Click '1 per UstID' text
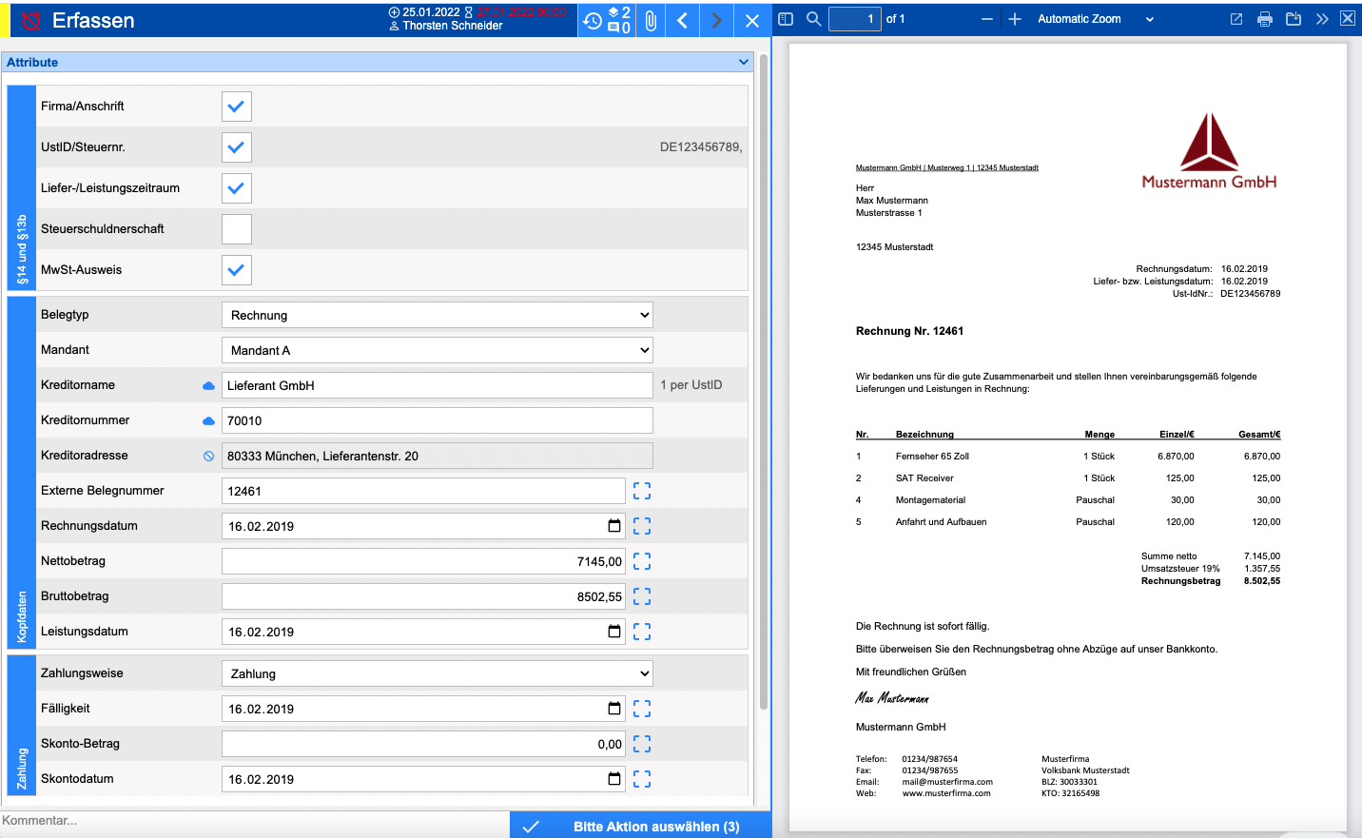This screenshot has height=838, width=1362. tap(691, 385)
